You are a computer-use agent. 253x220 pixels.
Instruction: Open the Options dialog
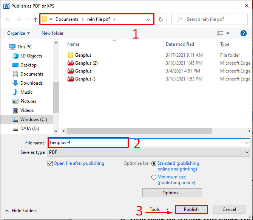tap(172, 193)
